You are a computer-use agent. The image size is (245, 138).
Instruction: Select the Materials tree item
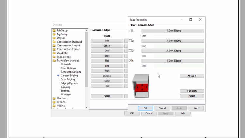(66, 64)
